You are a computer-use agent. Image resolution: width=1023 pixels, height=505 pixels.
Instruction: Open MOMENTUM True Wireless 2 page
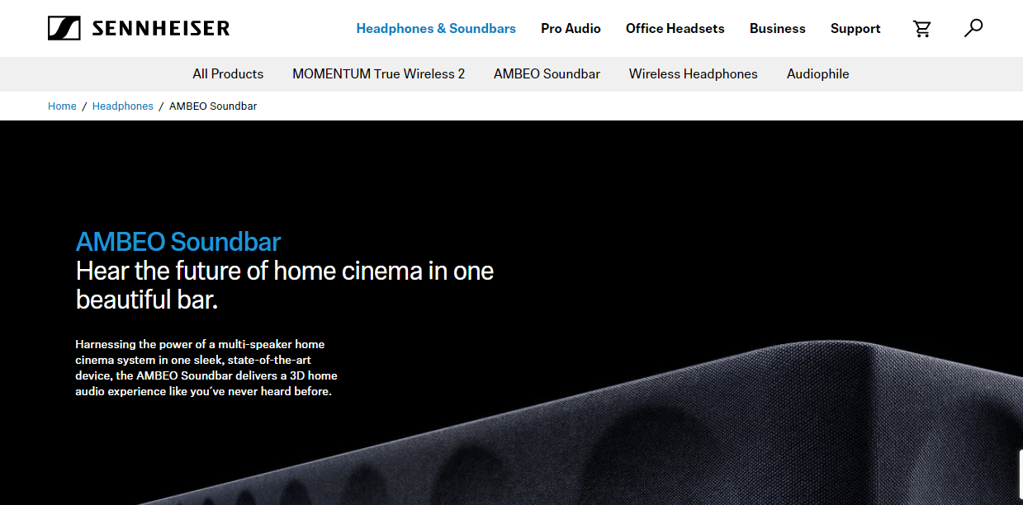pos(378,73)
